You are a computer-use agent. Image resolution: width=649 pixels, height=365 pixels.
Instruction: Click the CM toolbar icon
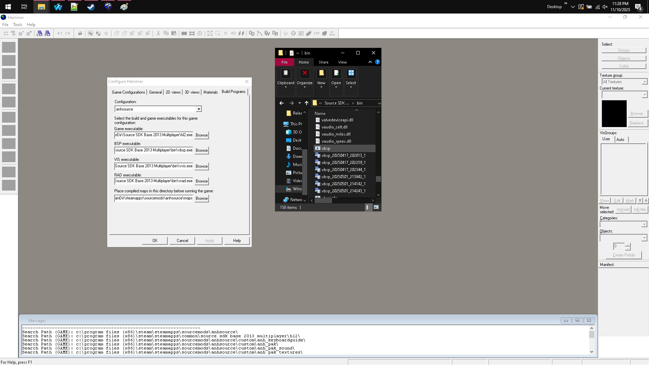tap(316, 33)
